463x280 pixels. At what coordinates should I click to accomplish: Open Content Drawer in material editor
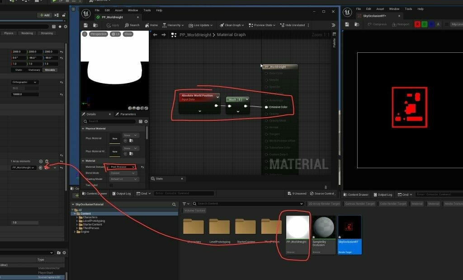[x=94, y=193]
